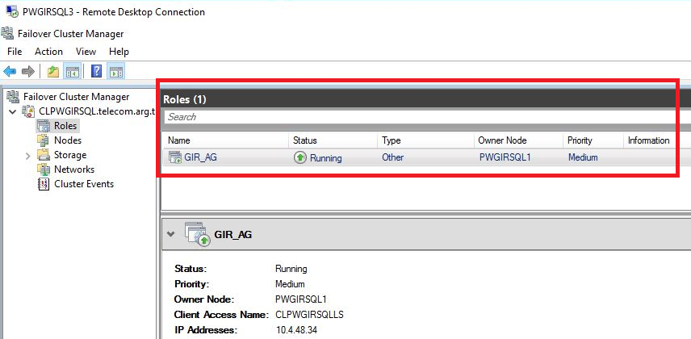Click the Storage folder icon in tree
The image size is (691, 339).
(x=44, y=155)
